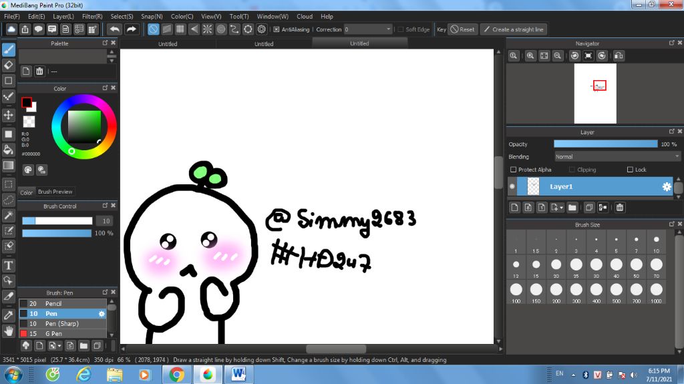Open Chrome from the taskbar

pos(176,375)
